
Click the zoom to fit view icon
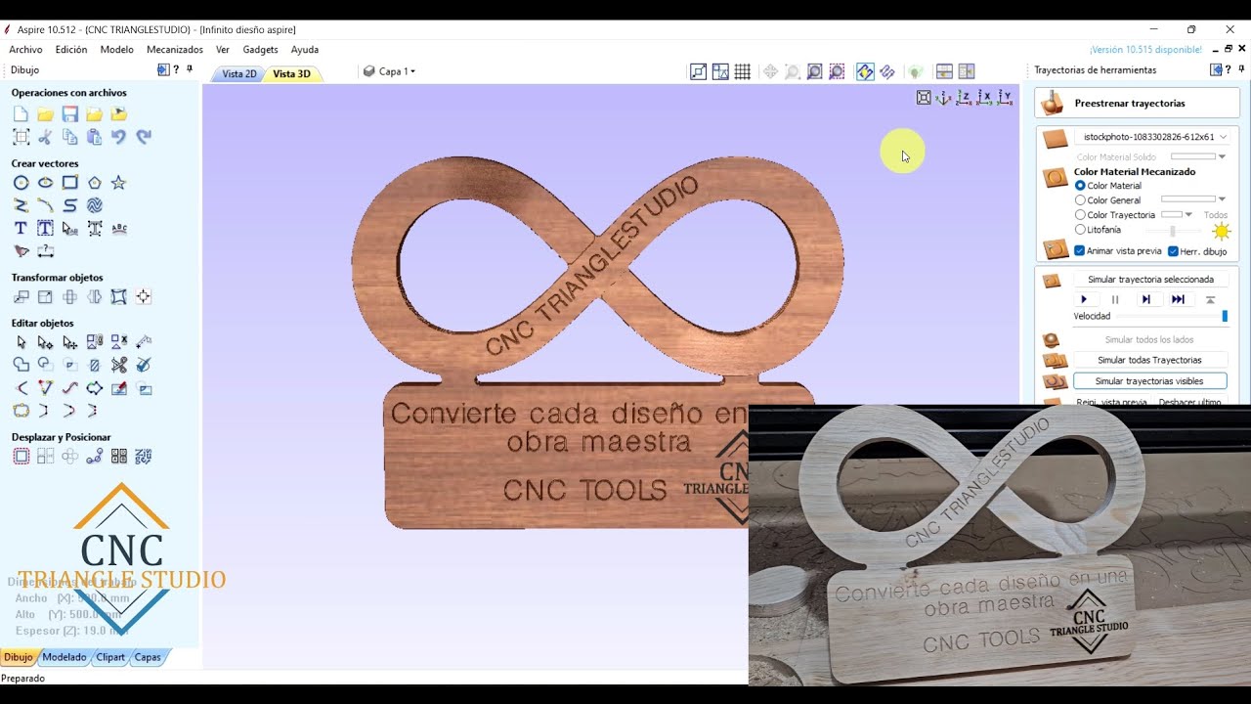[924, 98]
